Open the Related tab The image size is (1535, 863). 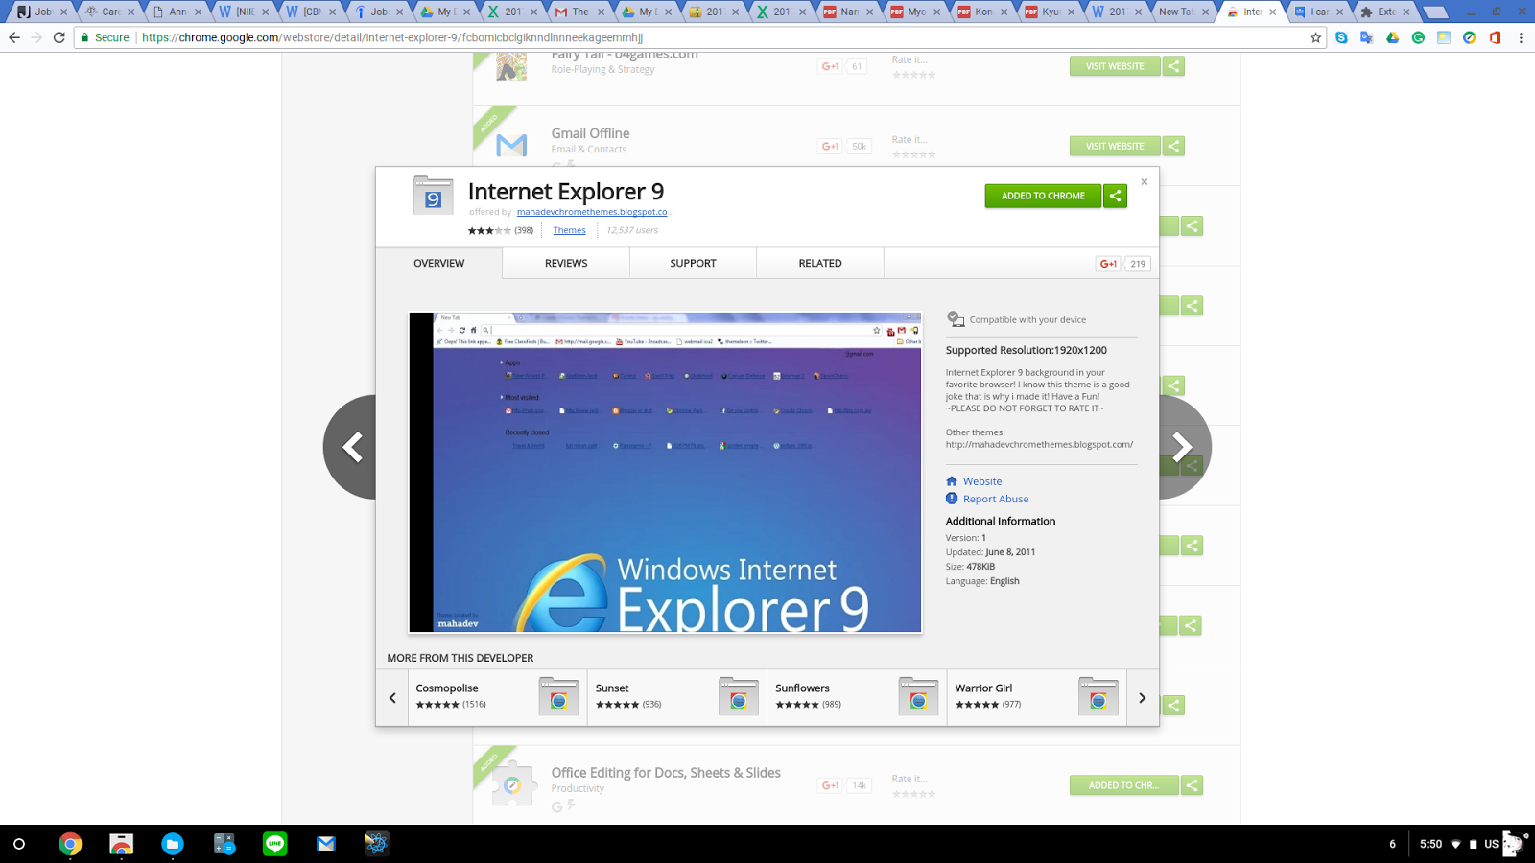[x=820, y=264]
